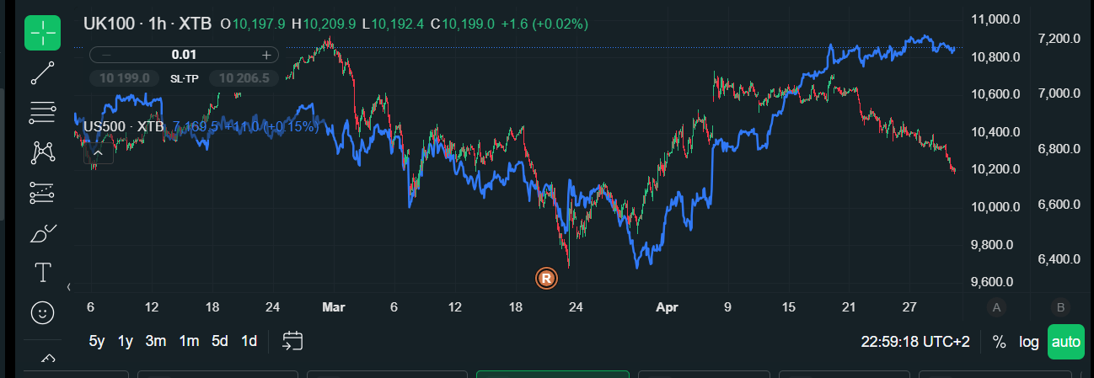The image size is (1094, 378).
Task: Click the SL·TP button
Action: (x=184, y=78)
